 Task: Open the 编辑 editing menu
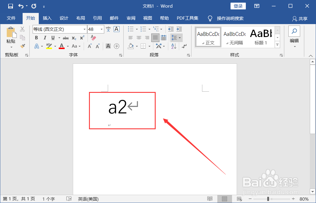point(294,37)
